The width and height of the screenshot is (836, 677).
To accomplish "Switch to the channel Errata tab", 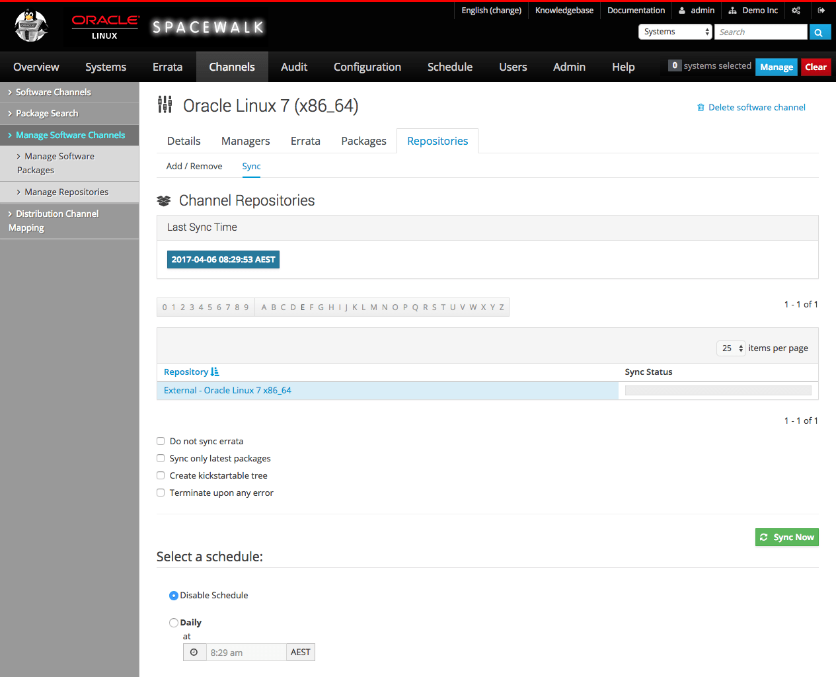I will pyautogui.click(x=305, y=141).
